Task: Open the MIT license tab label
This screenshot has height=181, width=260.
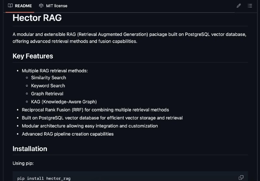Action: coord(57,6)
